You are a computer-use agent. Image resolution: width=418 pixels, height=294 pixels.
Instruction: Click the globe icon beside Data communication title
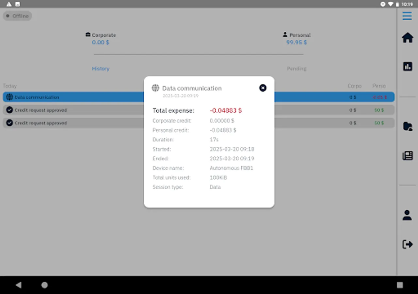tap(155, 88)
